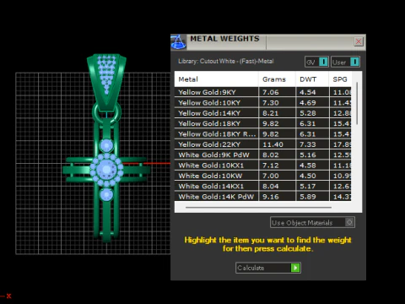Select the White Gold:10KW row
The image size is (405, 304).
263,176
